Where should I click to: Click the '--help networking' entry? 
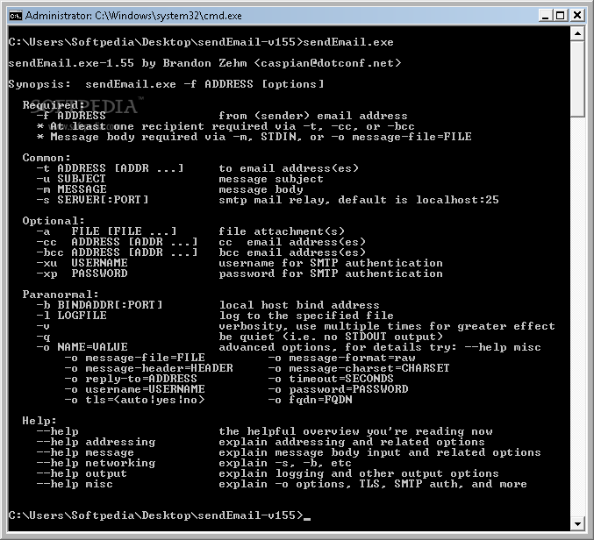point(96,463)
